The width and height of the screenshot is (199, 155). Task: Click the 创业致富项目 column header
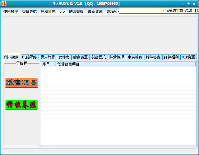[126, 64]
